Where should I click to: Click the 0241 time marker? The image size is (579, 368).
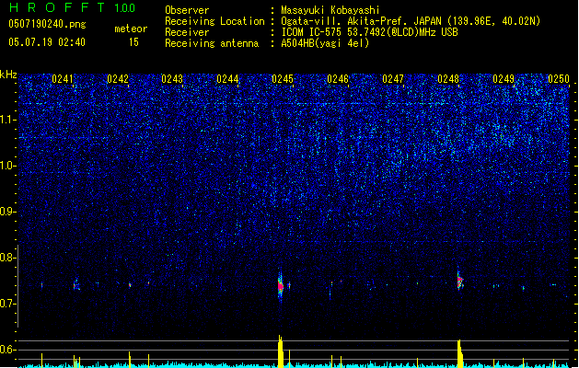pos(63,79)
